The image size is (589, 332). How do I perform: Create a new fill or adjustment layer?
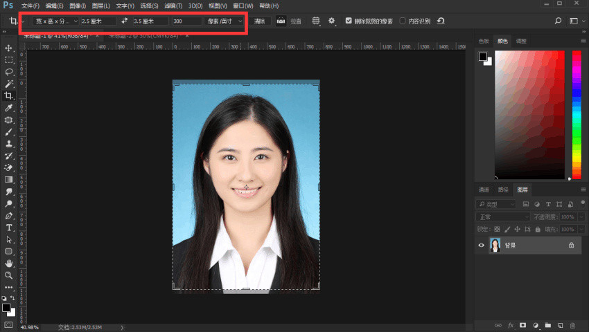pyautogui.click(x=535, y=325)
